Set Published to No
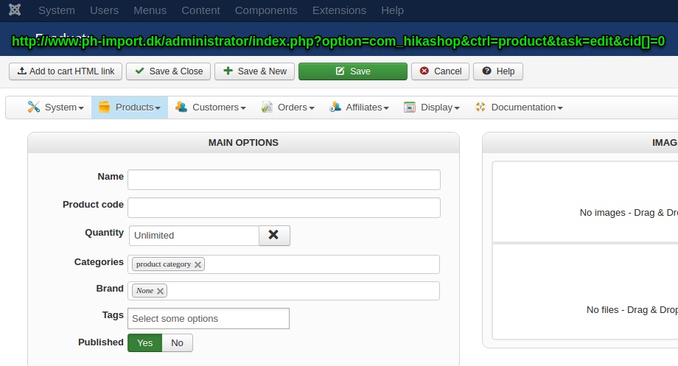678x366 pixels. (177, 342)
